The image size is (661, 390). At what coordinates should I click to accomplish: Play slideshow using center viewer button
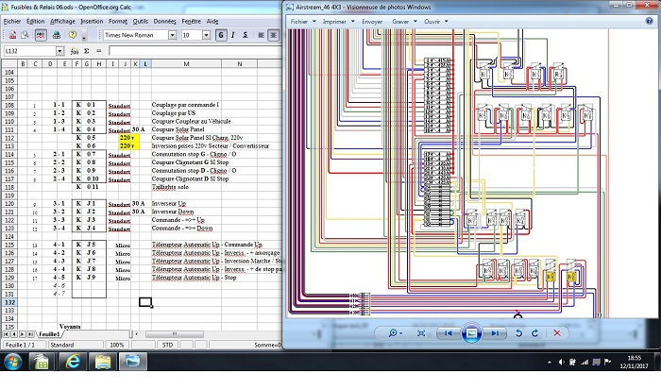click(x=473, y=332)
